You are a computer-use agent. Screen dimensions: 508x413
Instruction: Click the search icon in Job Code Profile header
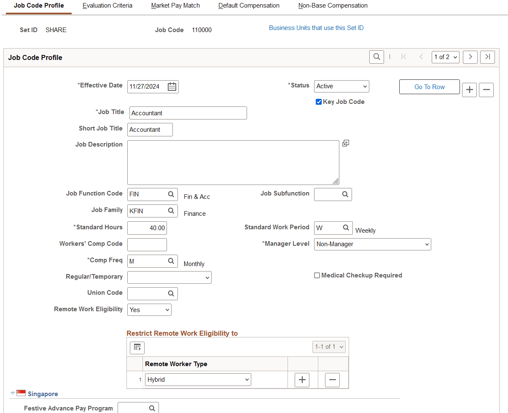[376, 57]
